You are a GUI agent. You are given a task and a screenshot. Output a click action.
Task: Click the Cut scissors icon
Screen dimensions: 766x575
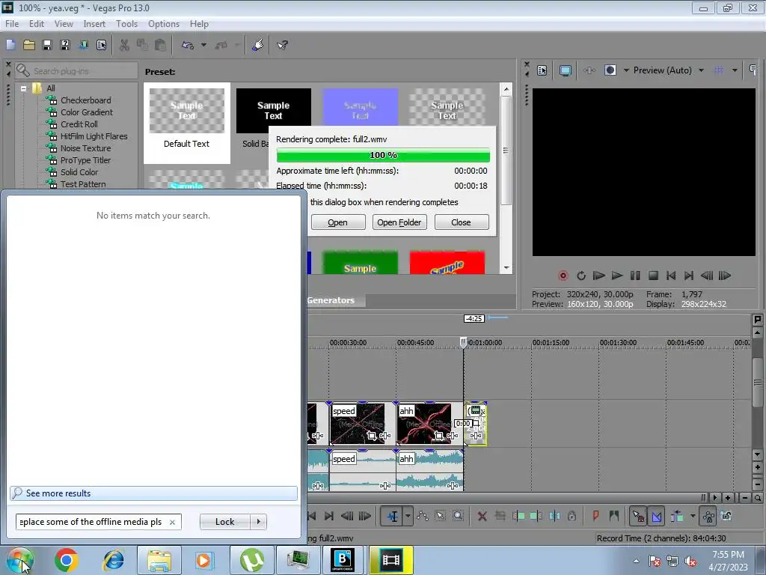click(125, 46)
